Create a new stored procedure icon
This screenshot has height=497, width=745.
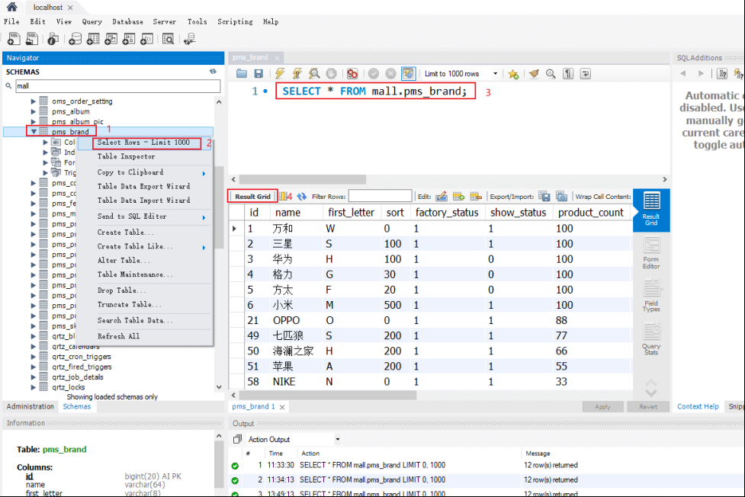(x=129, y=39)
